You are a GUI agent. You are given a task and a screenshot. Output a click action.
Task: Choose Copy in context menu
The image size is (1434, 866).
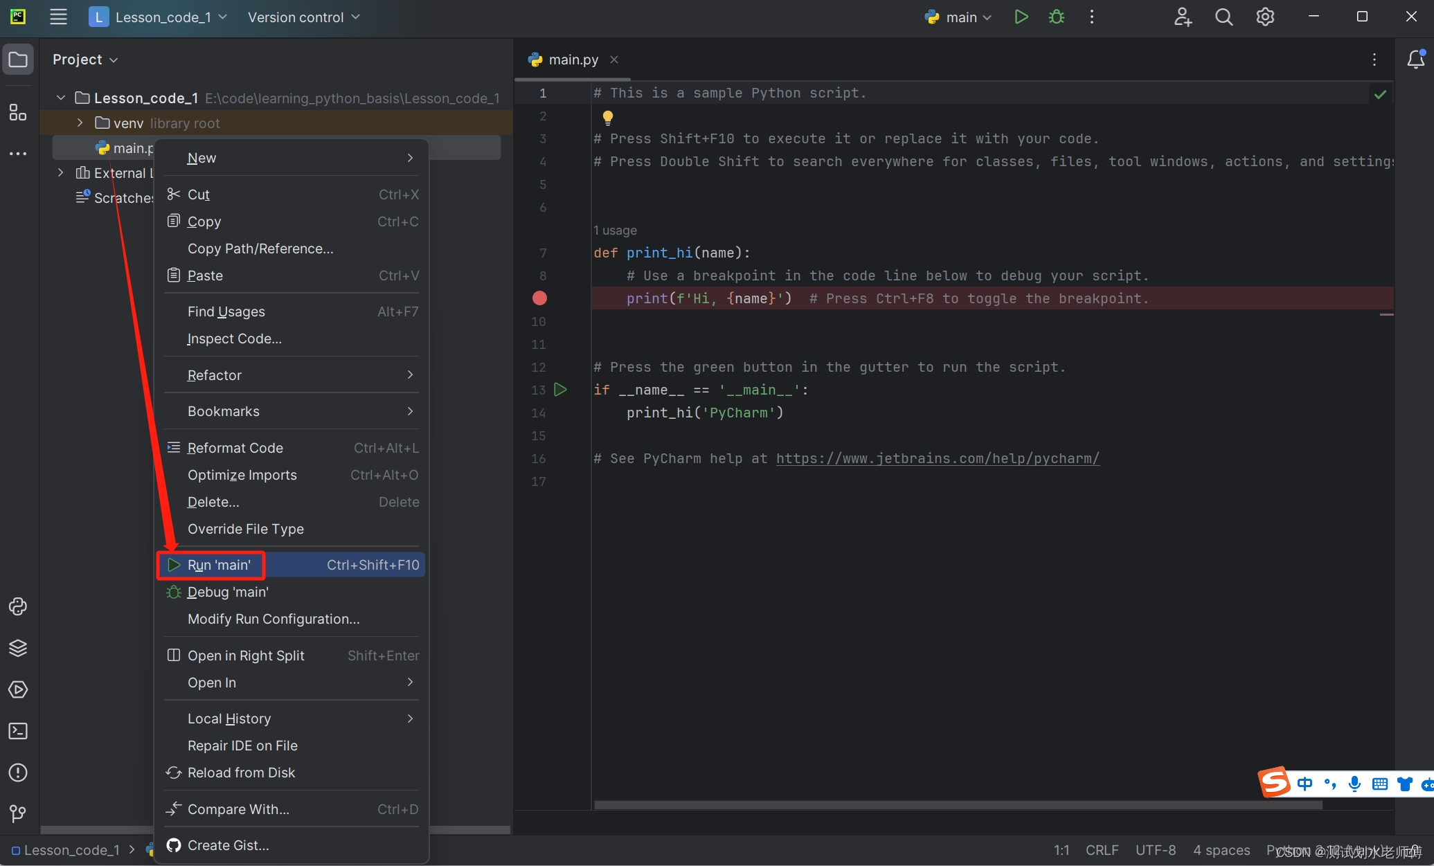pos(292,222)
